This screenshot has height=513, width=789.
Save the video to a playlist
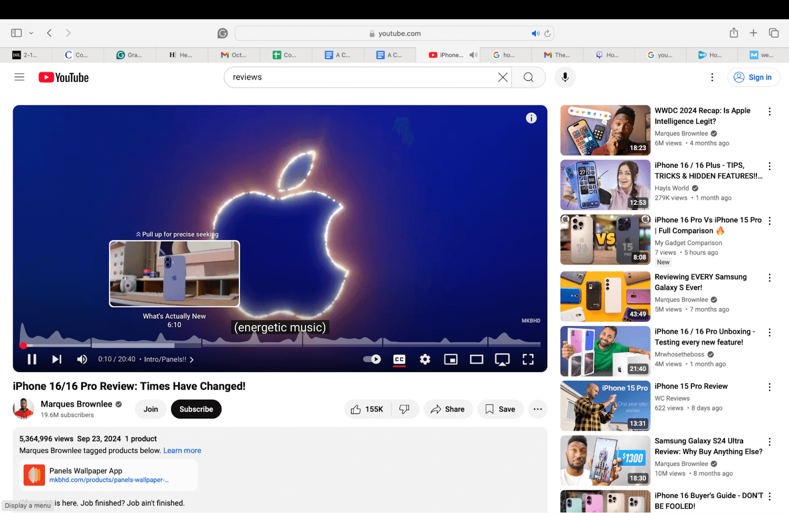pos(500,409)
